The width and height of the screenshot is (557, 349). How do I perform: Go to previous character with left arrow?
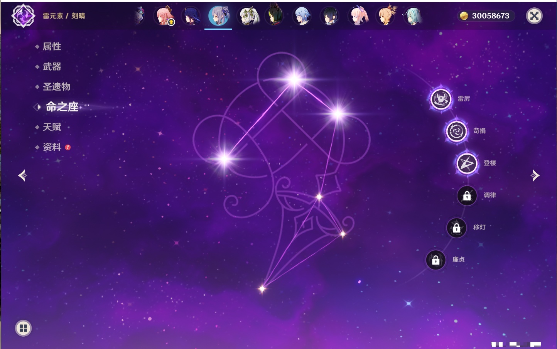click(22, 175)
